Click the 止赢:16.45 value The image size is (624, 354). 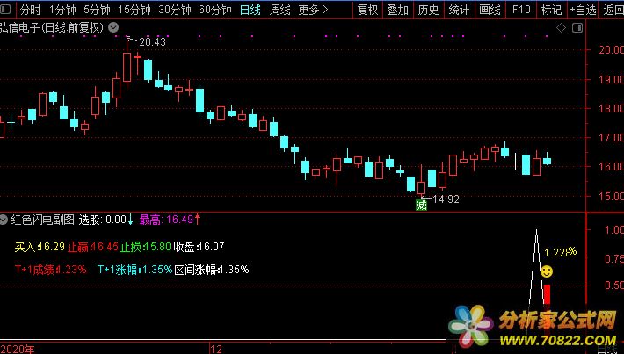click(x=93, y=247)
